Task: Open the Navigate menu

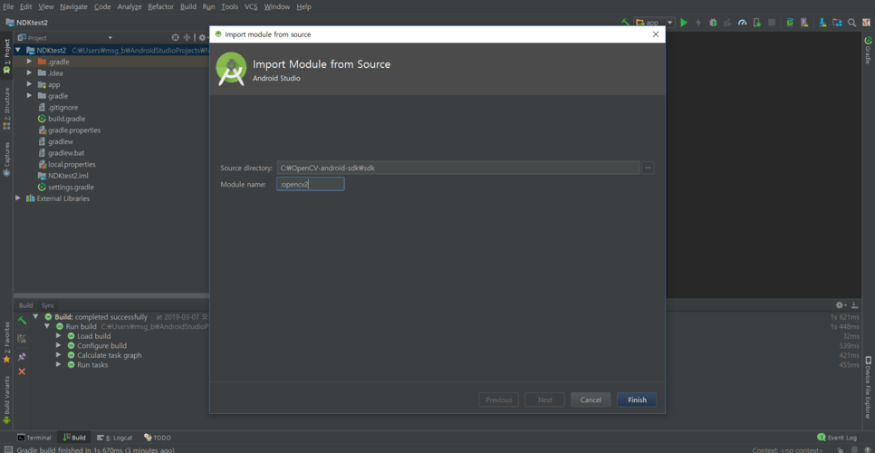Action: point(73,6)
